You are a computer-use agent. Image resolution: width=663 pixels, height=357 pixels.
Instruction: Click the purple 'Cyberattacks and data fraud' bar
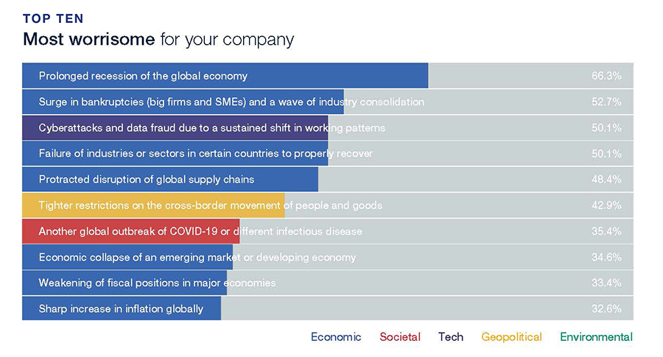point(175,128)
